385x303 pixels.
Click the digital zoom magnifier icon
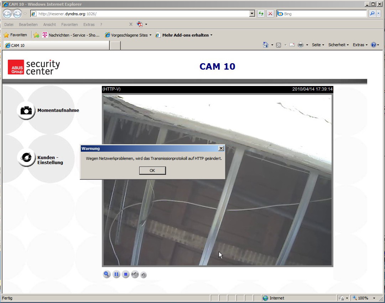pos(106,274)
